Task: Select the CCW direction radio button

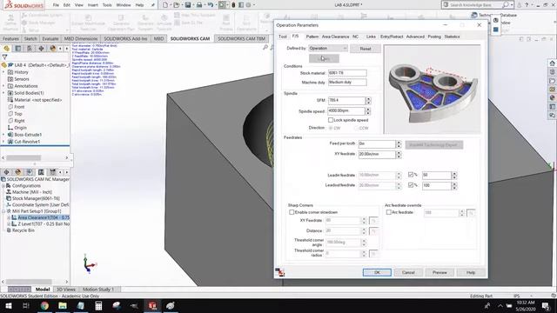Action: point(356,128)
